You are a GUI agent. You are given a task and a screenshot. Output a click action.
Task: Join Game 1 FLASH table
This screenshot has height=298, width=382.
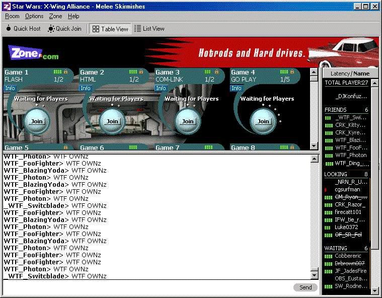[x=37, y=121]
